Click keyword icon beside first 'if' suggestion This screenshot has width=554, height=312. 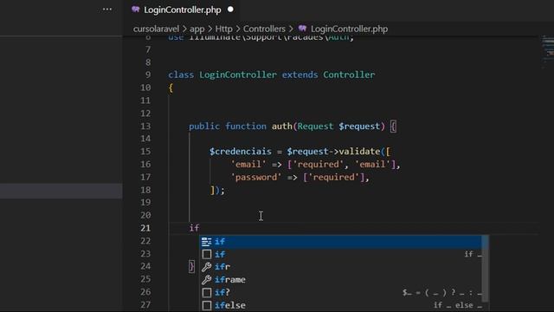(x=206, y=242)
